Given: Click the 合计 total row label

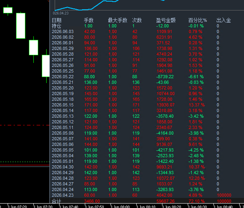Looking at the screenshot, I should click(x=57, y=201).
